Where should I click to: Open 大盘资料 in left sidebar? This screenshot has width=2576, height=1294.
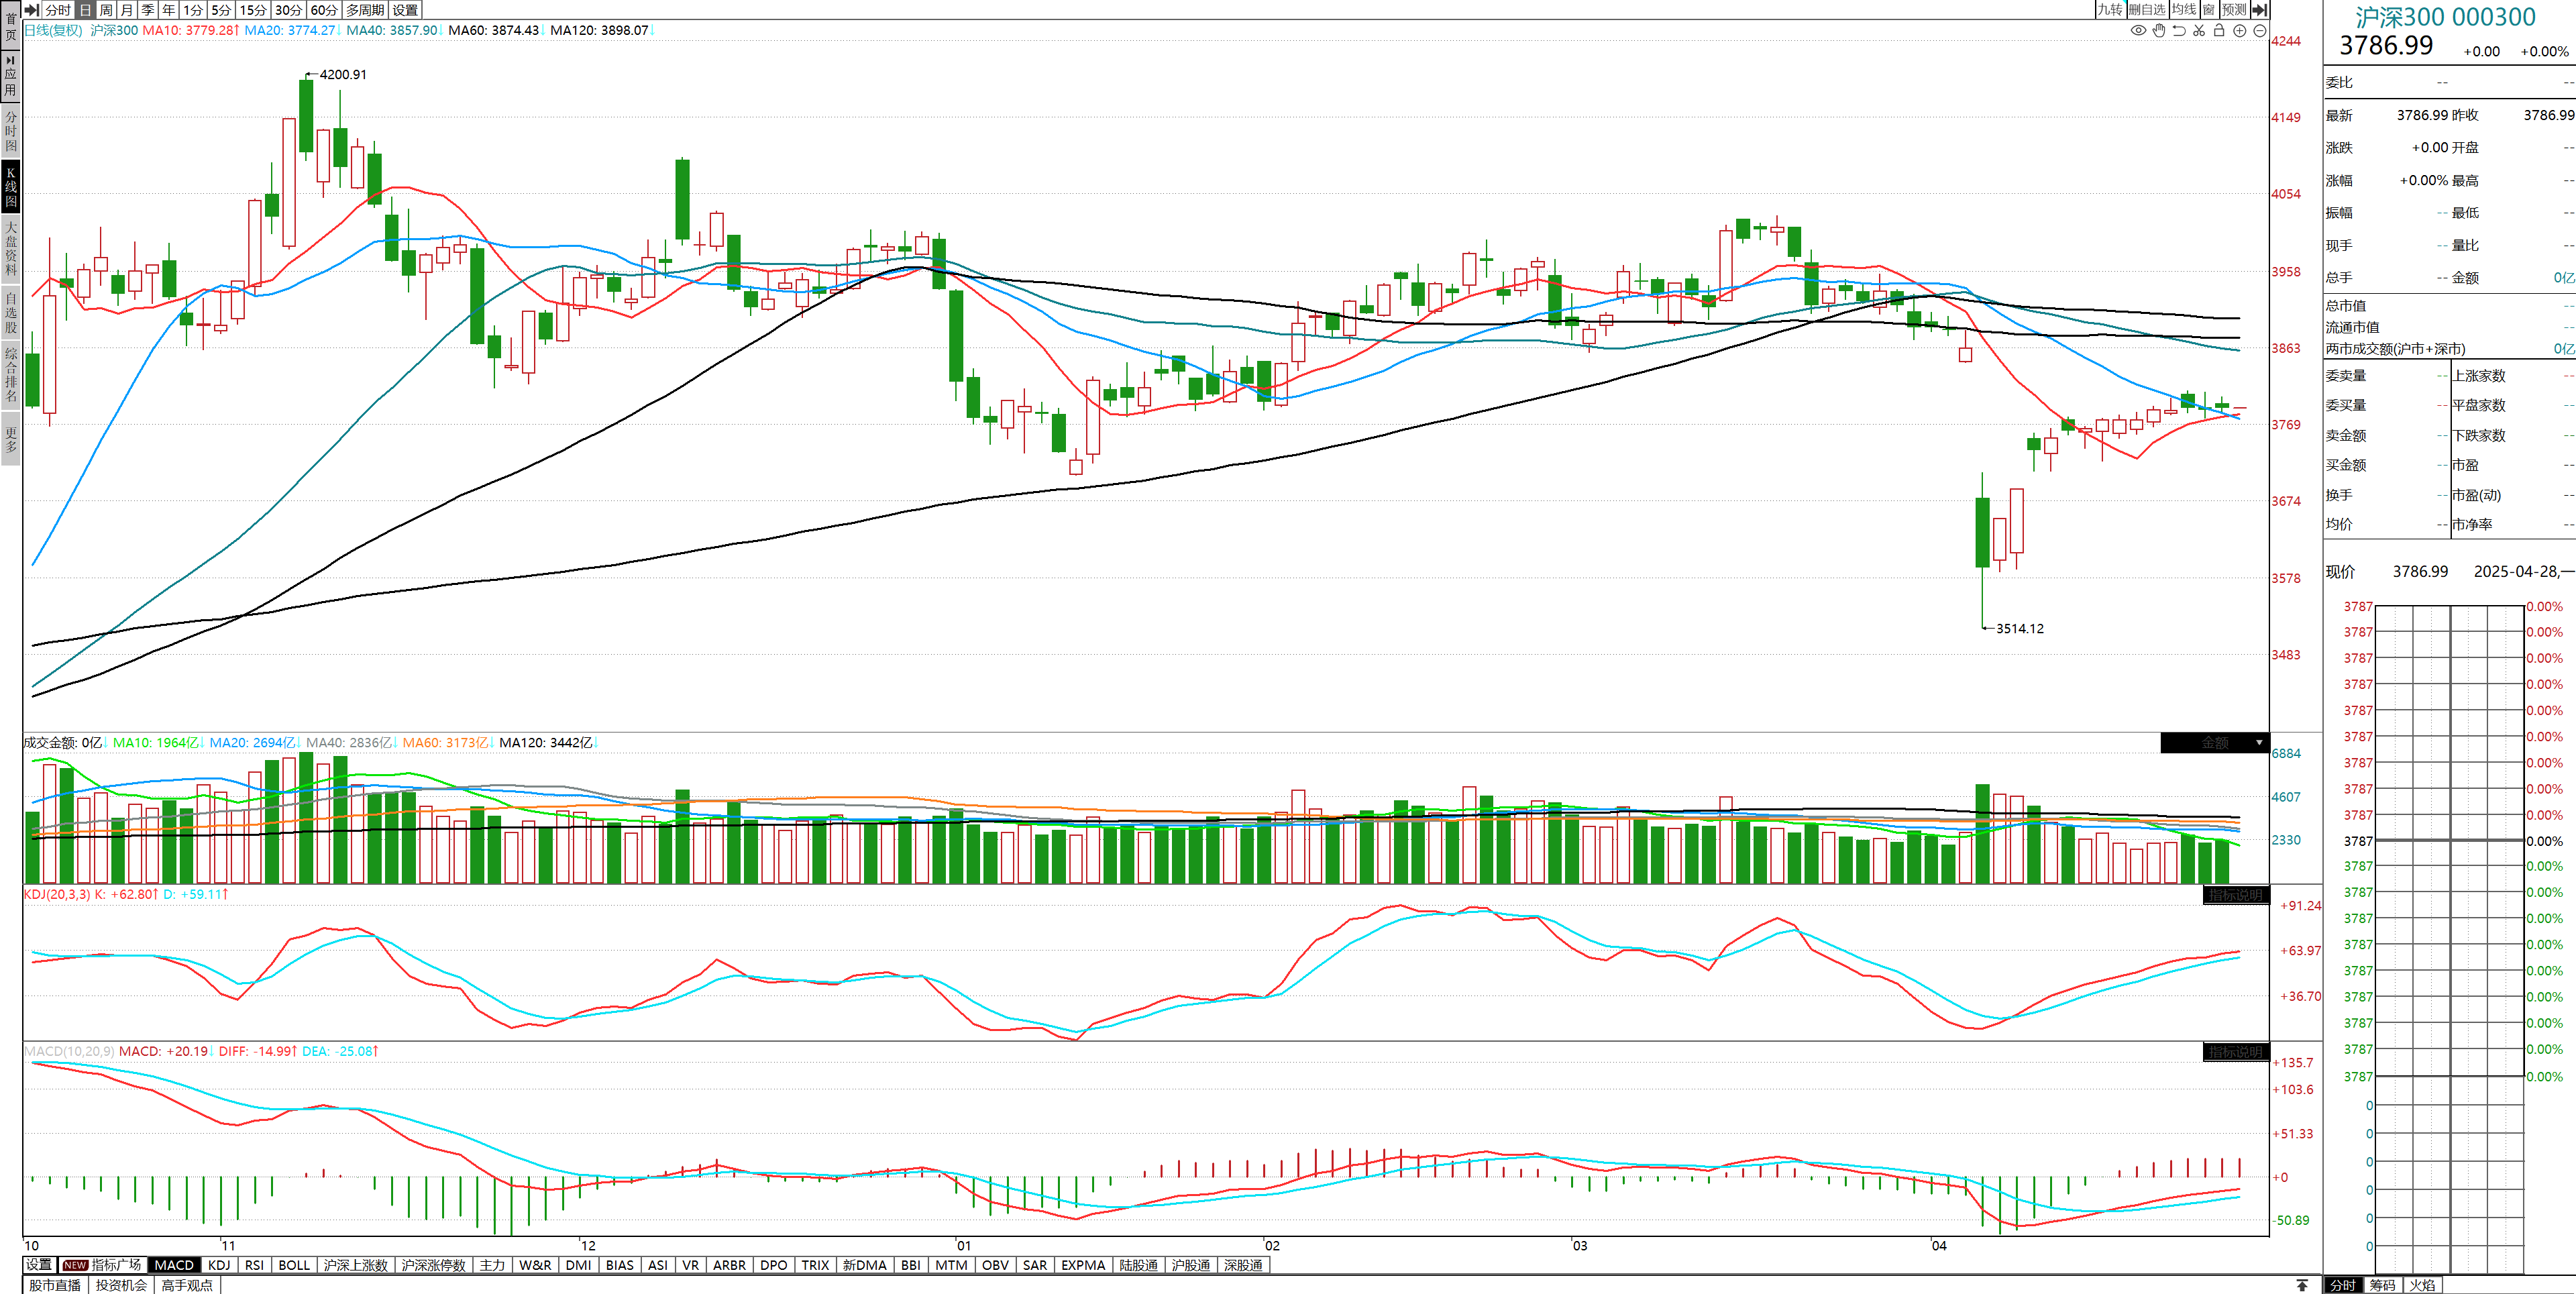pos(10,248)
